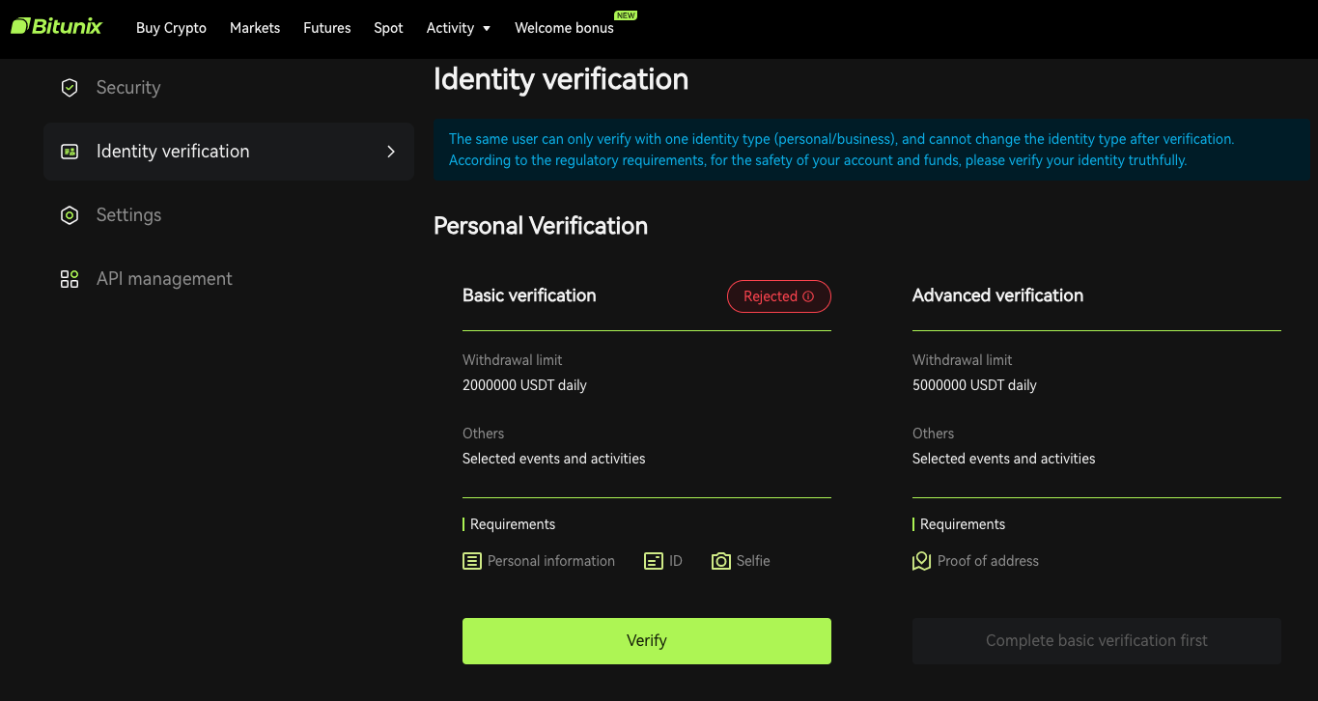Click the Welcome bonus link
The image size is (1318, 701).
coord(564,28)
